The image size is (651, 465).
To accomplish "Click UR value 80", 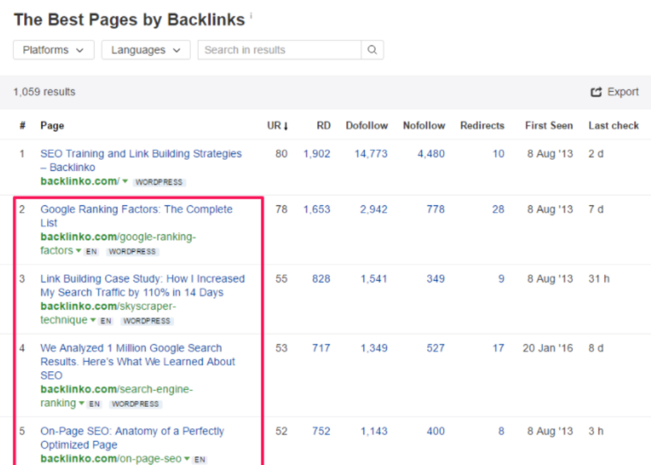I will [x=282, y=154].
